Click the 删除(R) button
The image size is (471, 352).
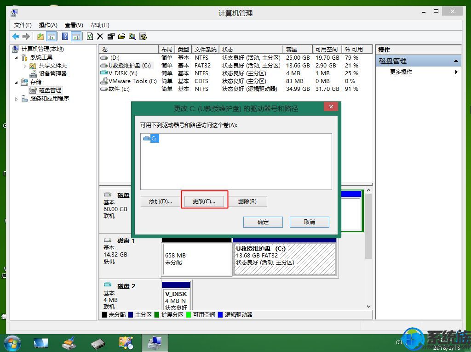tap(247, 201)
